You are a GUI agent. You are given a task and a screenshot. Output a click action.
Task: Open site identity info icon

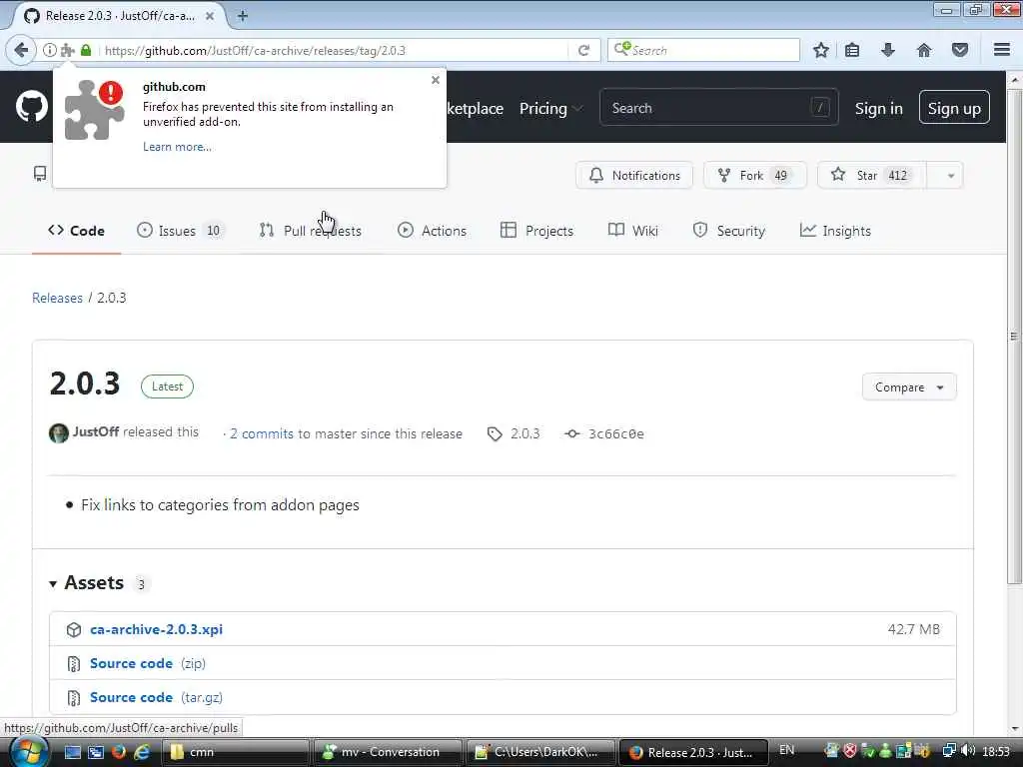(50, 50)
